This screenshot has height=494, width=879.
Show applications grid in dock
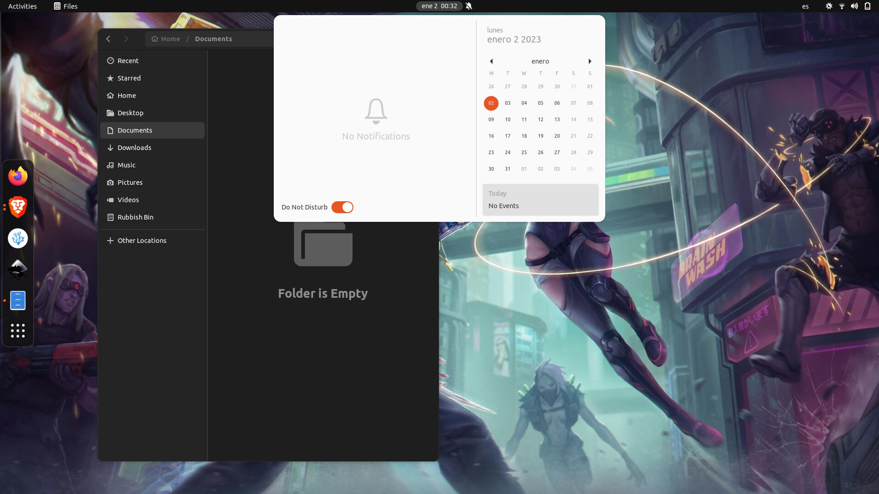click(x=18, y=331)
